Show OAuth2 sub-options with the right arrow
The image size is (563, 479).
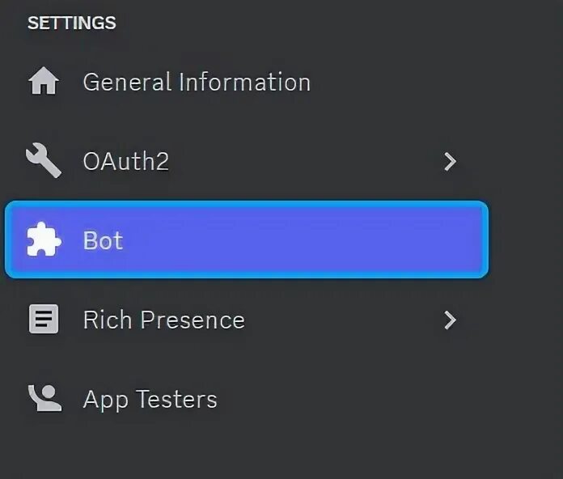click(451, 162)
